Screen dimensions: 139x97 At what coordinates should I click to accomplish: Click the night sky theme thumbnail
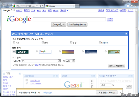tap(91, 52)
